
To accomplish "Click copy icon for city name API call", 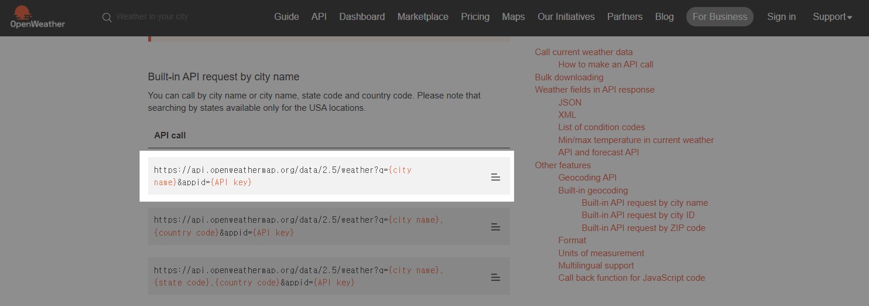I will pos(495,177).
